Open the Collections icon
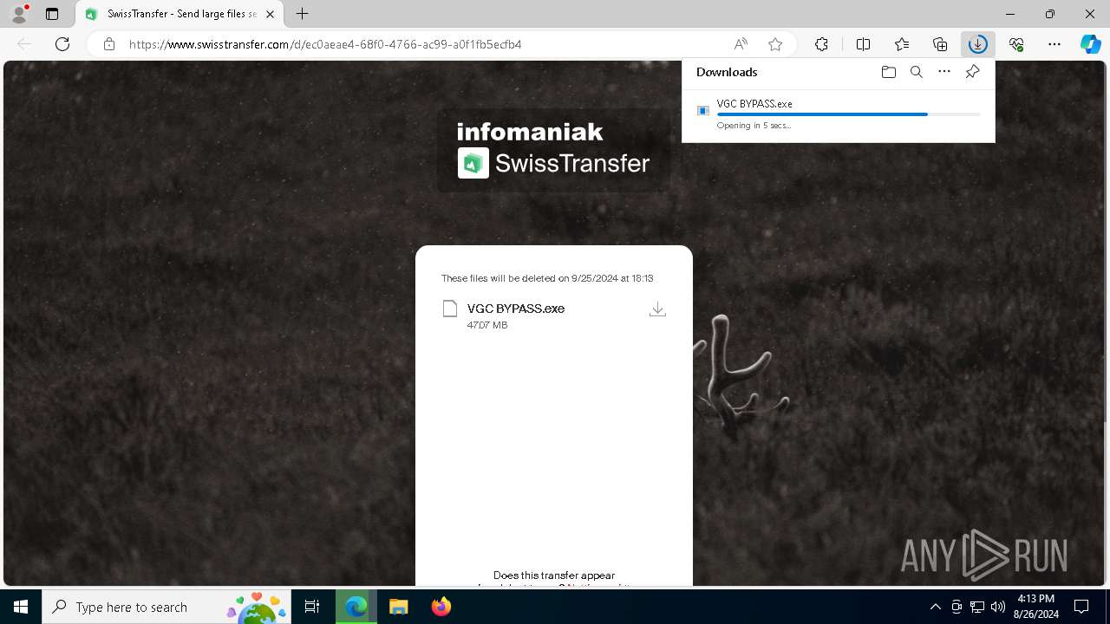 [x=940, y=44]
